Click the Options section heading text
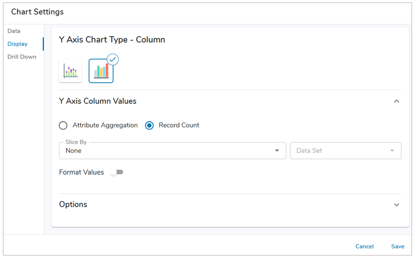The height and width of the screenshot is (258, 417). [x=73, y=205]
